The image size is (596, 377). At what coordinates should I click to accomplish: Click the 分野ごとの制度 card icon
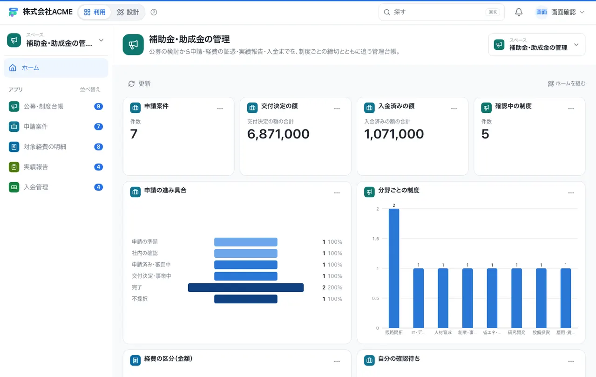369,192
